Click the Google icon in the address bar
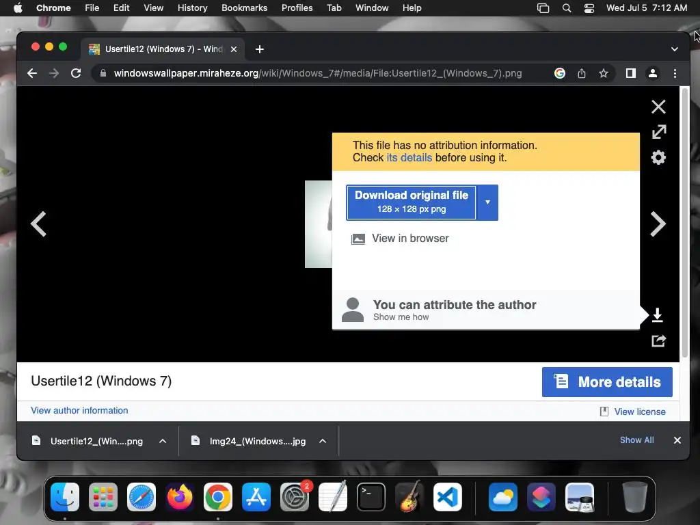700x525 pixels. pos(559,73)
